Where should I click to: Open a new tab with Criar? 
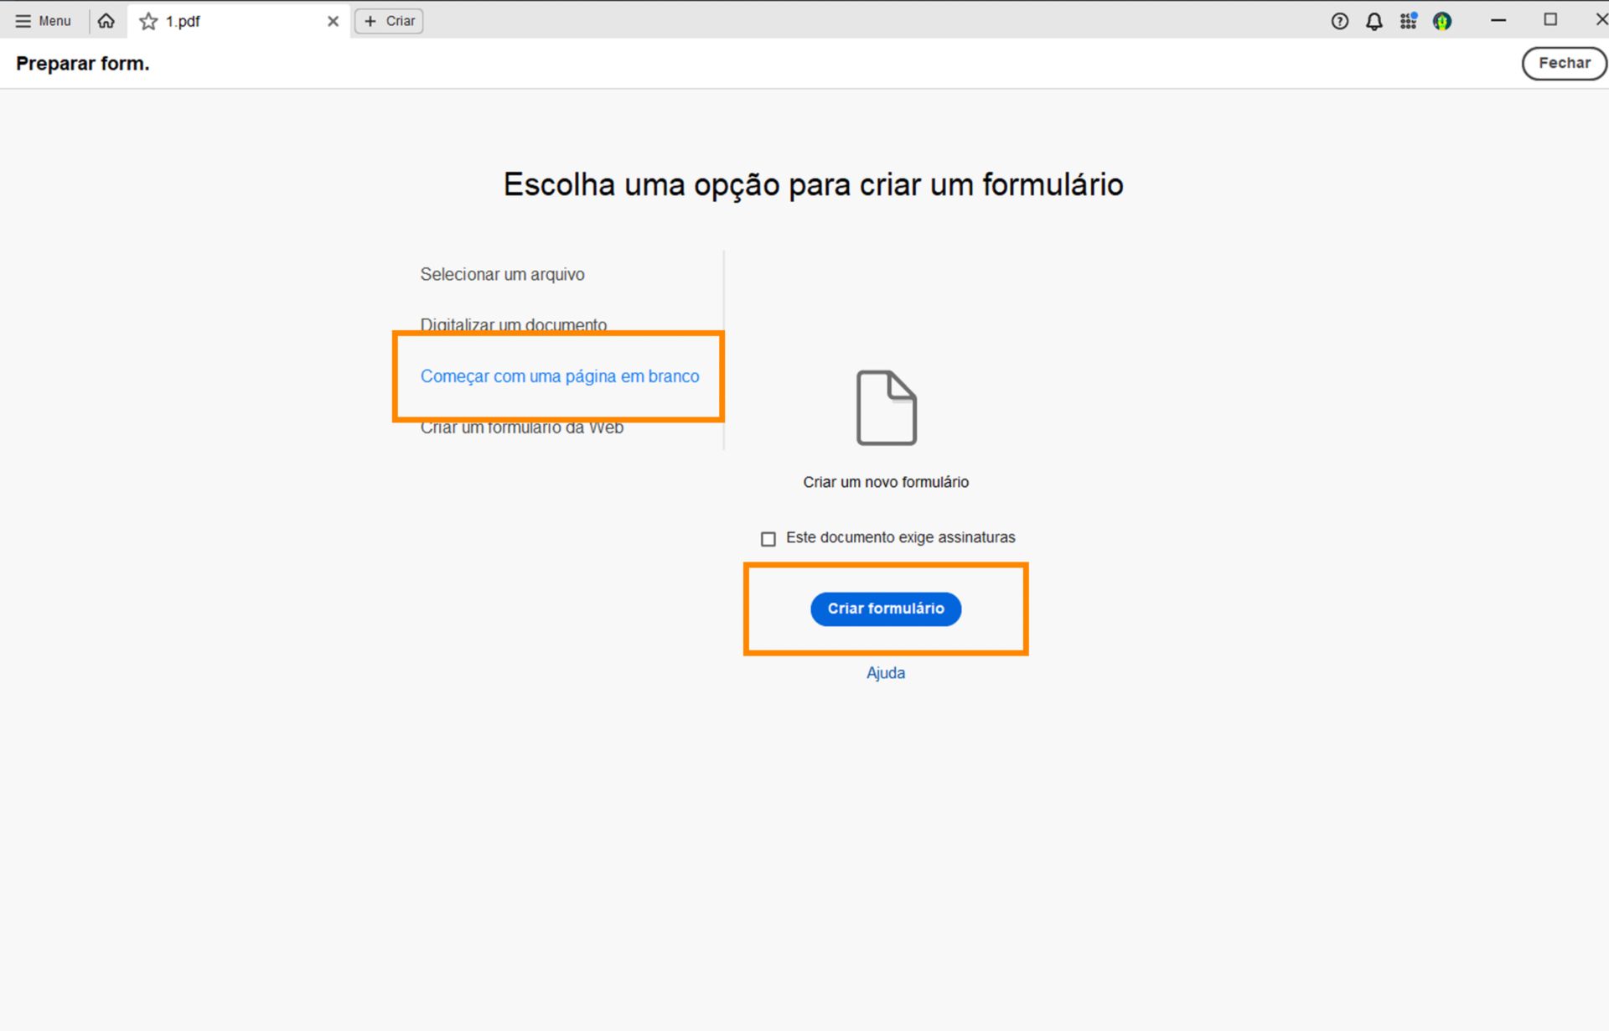388,21
